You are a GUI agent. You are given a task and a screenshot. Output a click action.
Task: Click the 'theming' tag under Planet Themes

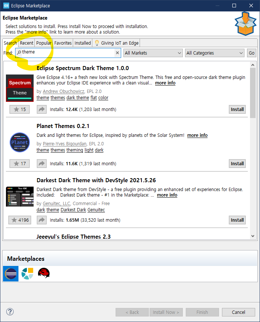coord(75,150)
